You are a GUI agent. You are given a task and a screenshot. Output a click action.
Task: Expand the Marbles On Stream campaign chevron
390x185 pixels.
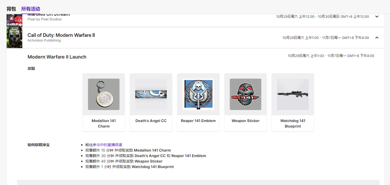click(x=377, y=17)
